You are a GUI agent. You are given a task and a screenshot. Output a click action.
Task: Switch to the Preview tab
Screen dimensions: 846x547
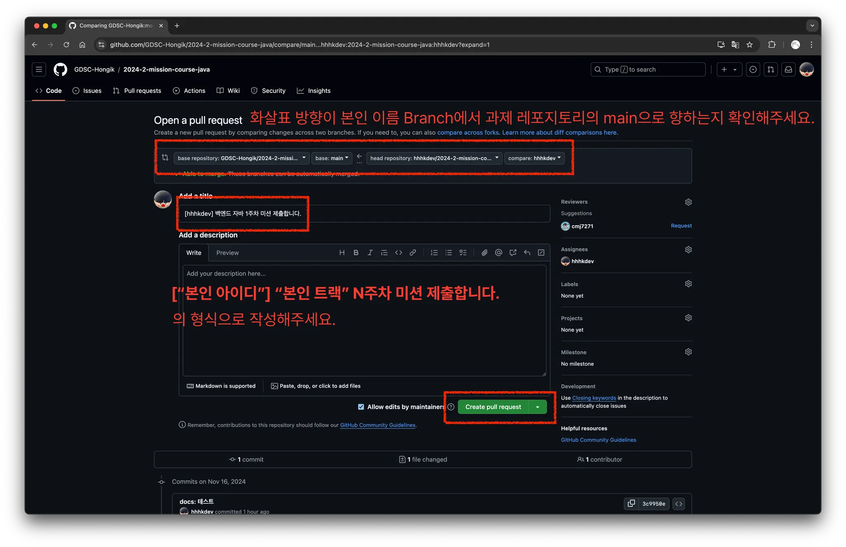(227, 253)
